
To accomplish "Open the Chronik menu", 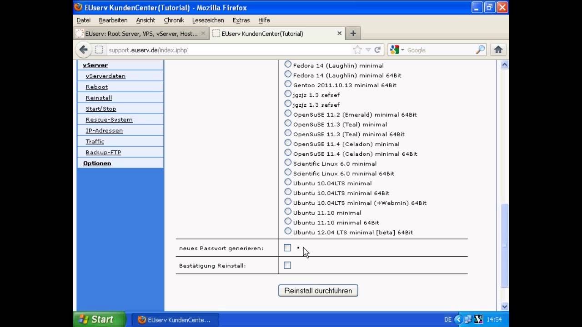I will [x=174, y=20].
